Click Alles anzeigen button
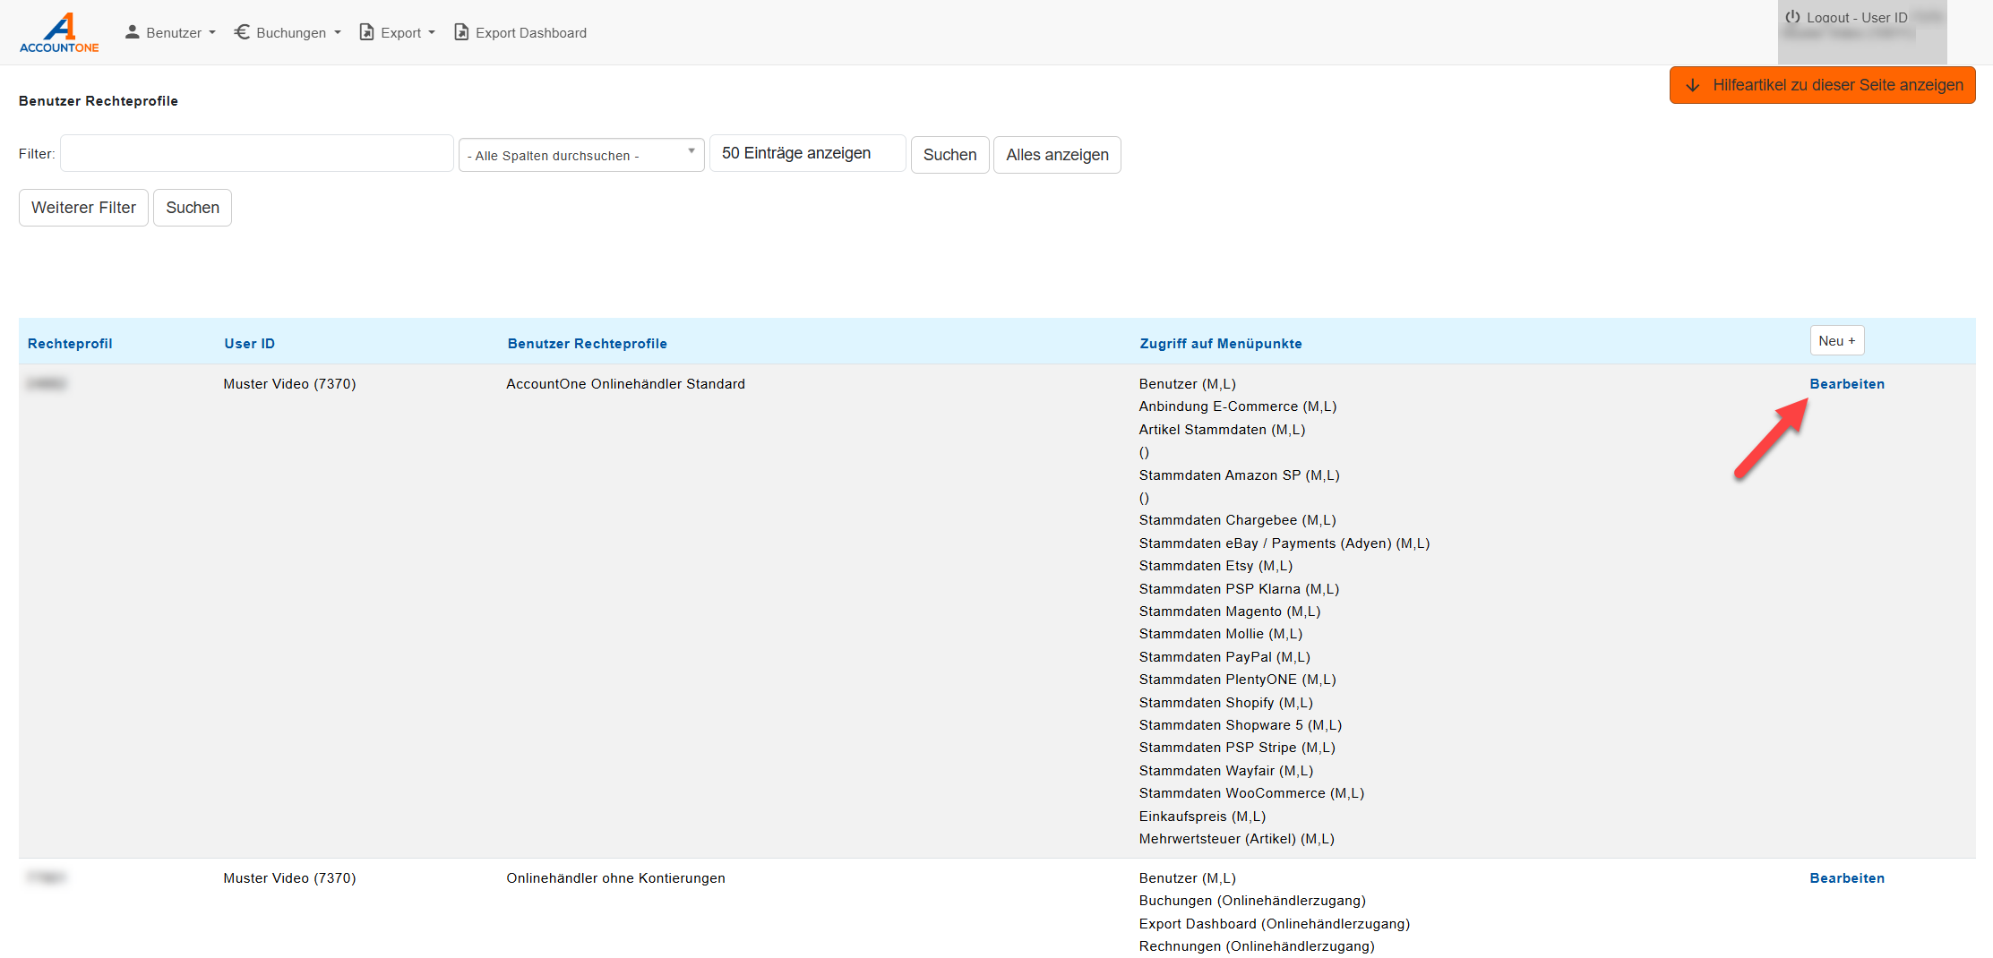 coord(1057,155)
